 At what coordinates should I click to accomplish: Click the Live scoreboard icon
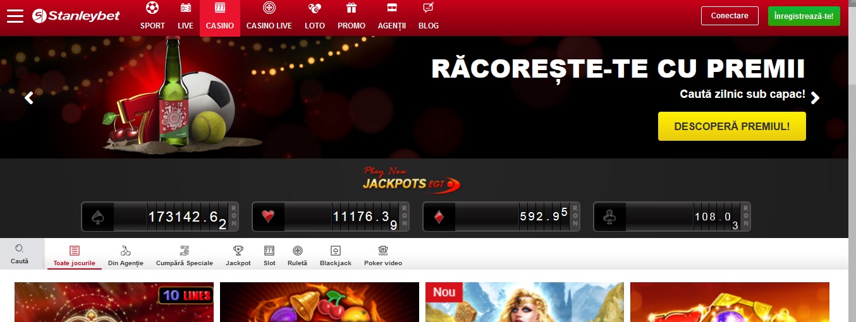[x=185, y=8]
